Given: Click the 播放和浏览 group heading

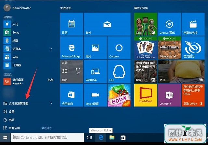Looking at the screenshot, I should tap(141, 8).
